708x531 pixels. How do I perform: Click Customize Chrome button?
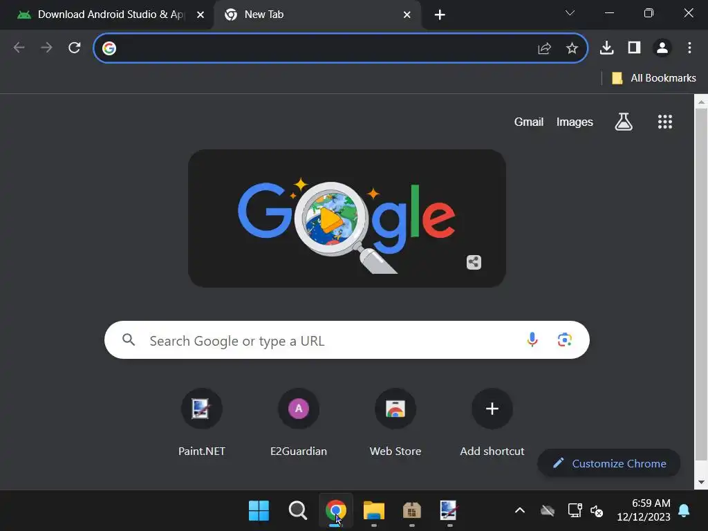pyautogui.click(x=609, y=463)
